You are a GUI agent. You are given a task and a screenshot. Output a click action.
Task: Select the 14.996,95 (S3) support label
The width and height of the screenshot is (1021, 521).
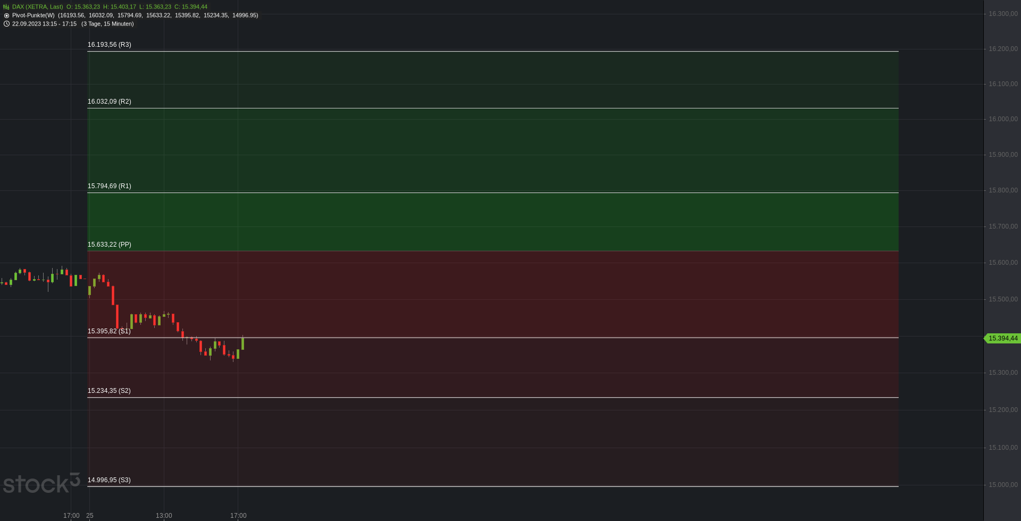pyautogui.click(x=109, y=480)
